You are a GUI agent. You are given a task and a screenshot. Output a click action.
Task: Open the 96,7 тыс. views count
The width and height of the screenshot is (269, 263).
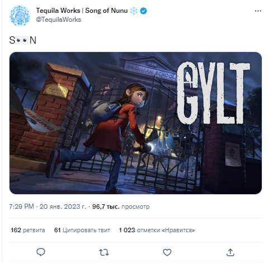pos(121,206)
